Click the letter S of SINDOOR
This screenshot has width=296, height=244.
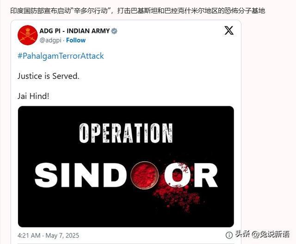coord(46,175)
